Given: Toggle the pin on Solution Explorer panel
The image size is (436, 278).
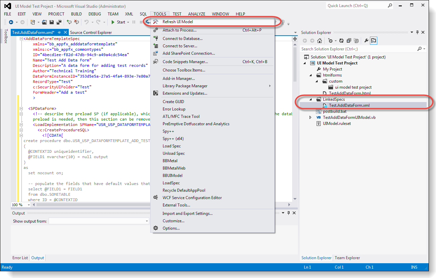Looking at the screenshot, I should [417, 33].
